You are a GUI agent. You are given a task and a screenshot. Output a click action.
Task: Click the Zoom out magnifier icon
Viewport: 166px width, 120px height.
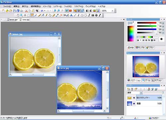(x=58, y=11)
